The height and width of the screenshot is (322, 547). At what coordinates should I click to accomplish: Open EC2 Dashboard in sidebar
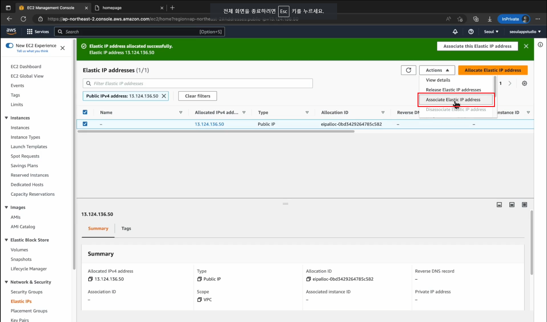click(26, 66)
